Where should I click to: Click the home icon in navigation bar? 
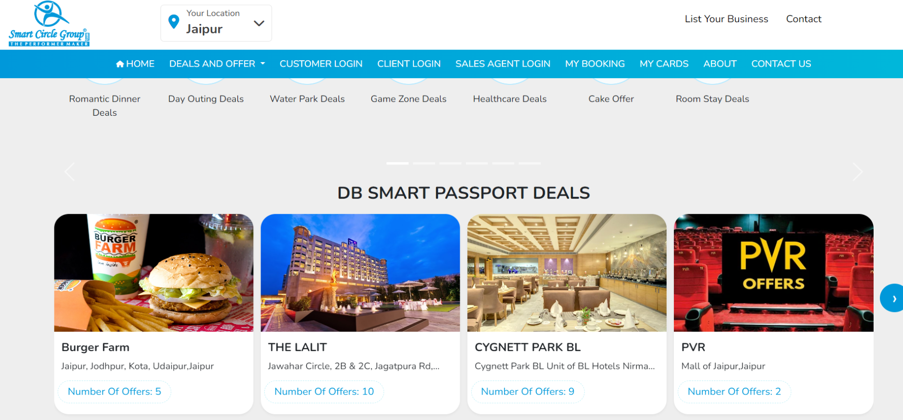click(120, 64)
